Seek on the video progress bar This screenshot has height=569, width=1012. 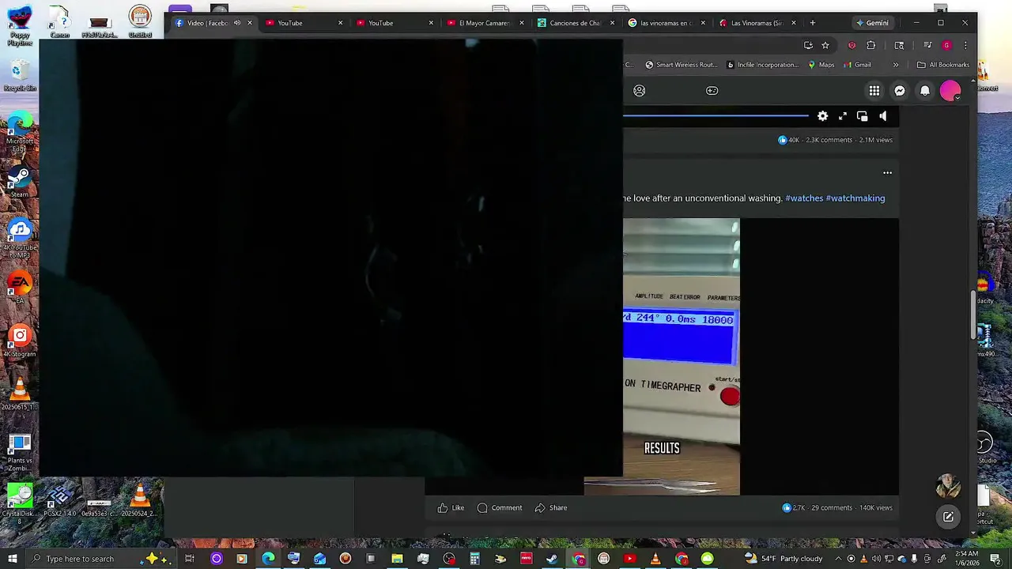716,116
